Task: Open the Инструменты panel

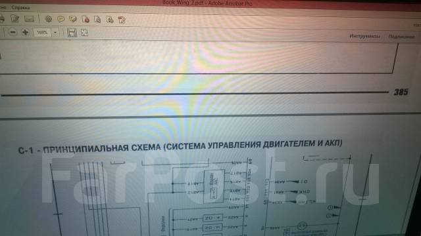Action: (364, 36)
